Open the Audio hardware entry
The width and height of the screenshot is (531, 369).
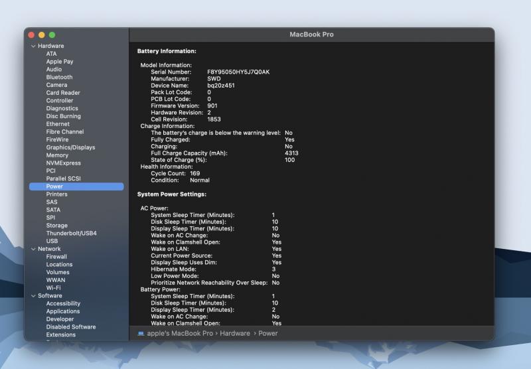[x=54, y=70]
